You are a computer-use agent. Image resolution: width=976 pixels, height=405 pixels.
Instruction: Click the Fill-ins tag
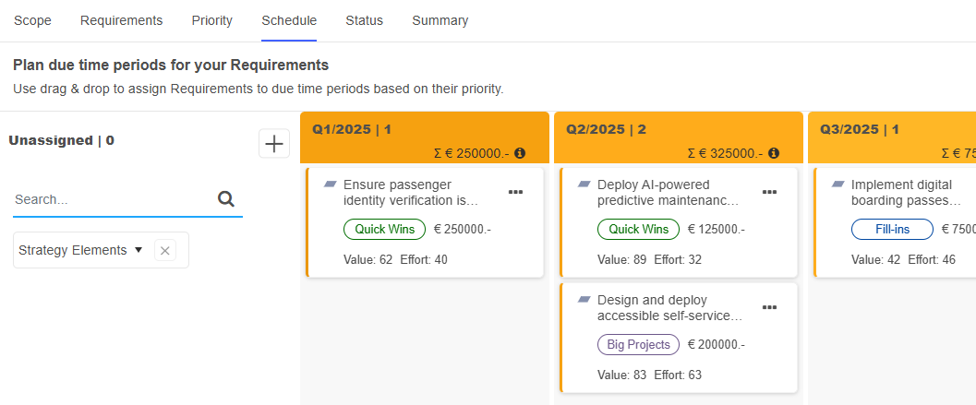(891, 230)
